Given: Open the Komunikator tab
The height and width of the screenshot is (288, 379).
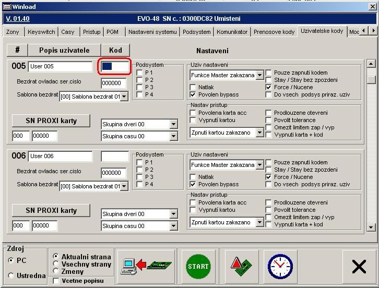Looking at the screenshot, I should [232, 32].
